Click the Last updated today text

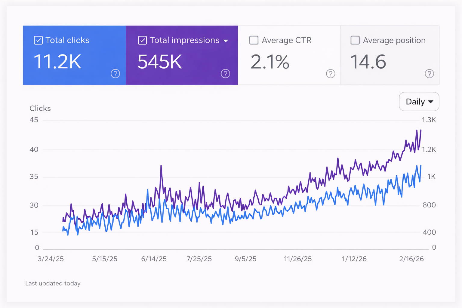53,283
